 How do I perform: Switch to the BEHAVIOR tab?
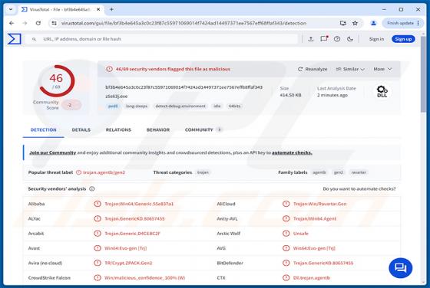[x=158, y=130]
